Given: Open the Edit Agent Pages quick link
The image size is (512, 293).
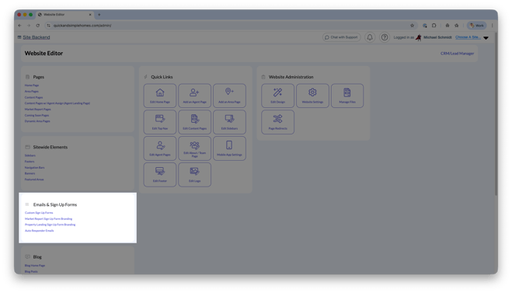Looking at the screenshot, I should [x=160, y=148].
